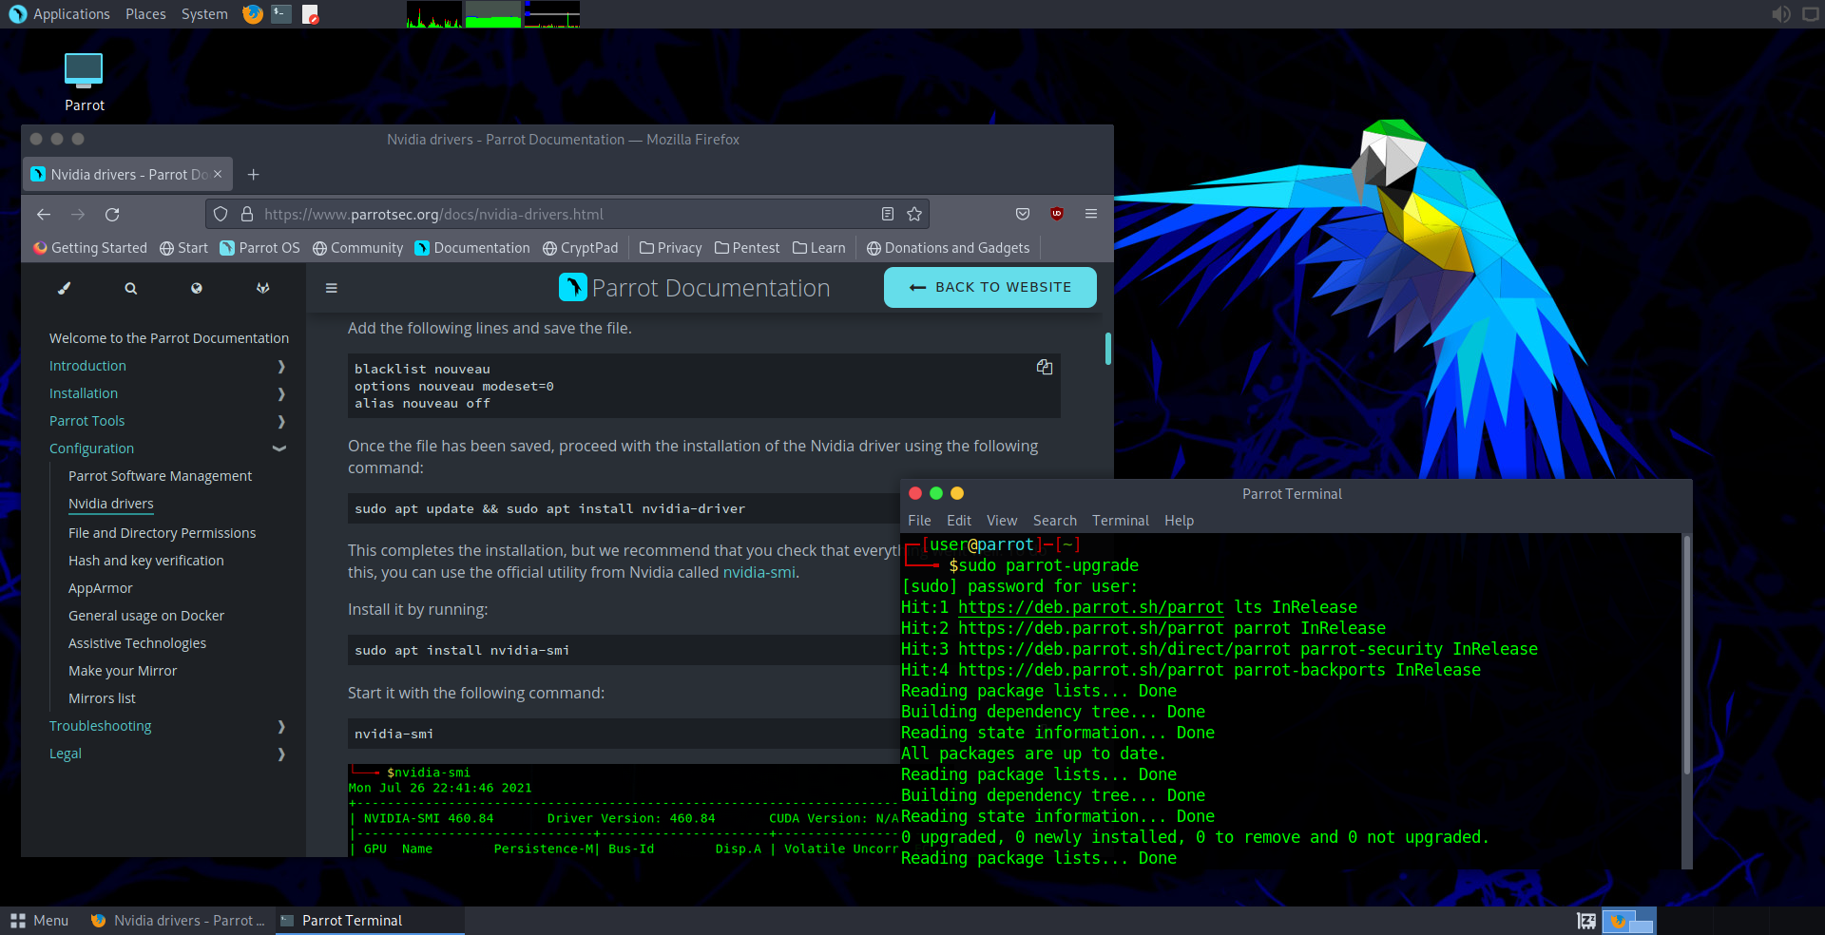Viewport: 1825px width, 935px height.
Task: Follow the nvidia-smi documentation link
Action: pos(759,572)
